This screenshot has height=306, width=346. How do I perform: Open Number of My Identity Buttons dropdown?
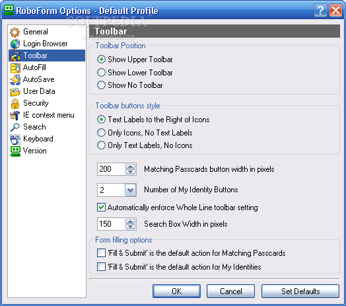click(x=131, y=190)
